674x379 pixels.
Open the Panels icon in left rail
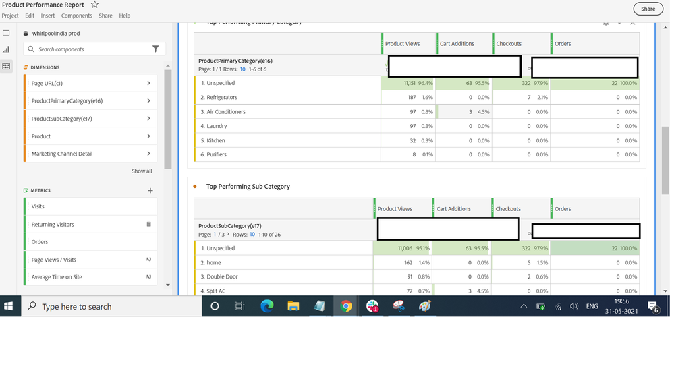(6, 32)
